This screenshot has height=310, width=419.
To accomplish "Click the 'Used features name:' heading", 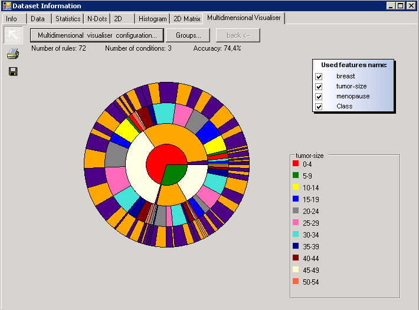I will tap(354, 65).
